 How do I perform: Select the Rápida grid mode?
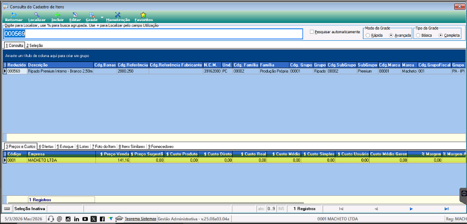[x=368, y=35]
